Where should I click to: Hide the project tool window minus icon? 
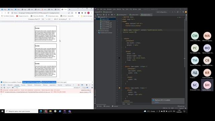(114, 15)
